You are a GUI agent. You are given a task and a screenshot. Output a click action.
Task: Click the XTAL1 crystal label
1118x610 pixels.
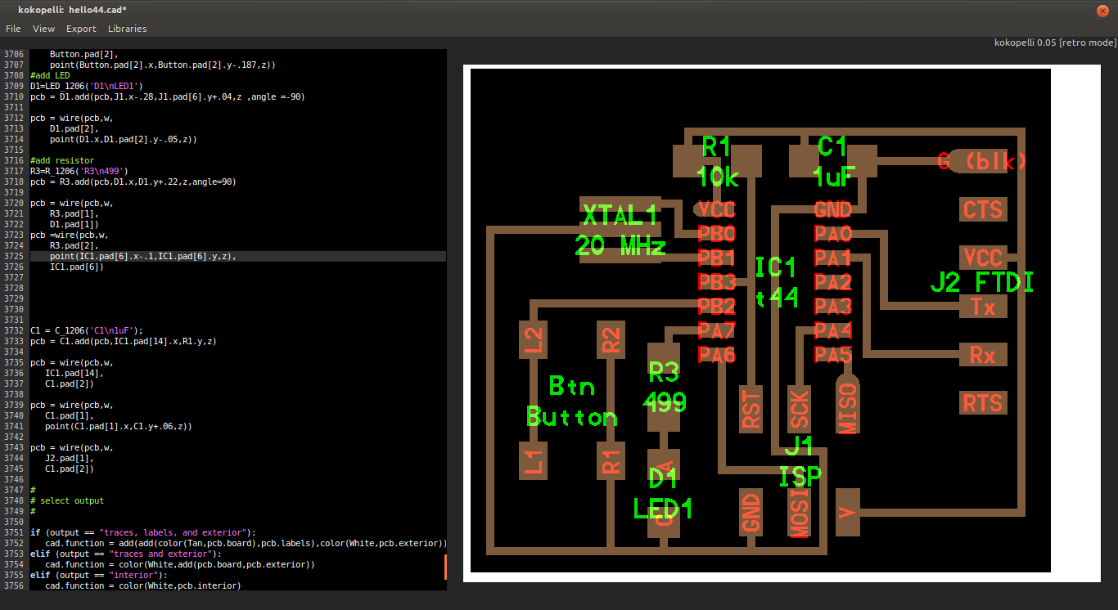pyautogui.click(x=620, y=216)
